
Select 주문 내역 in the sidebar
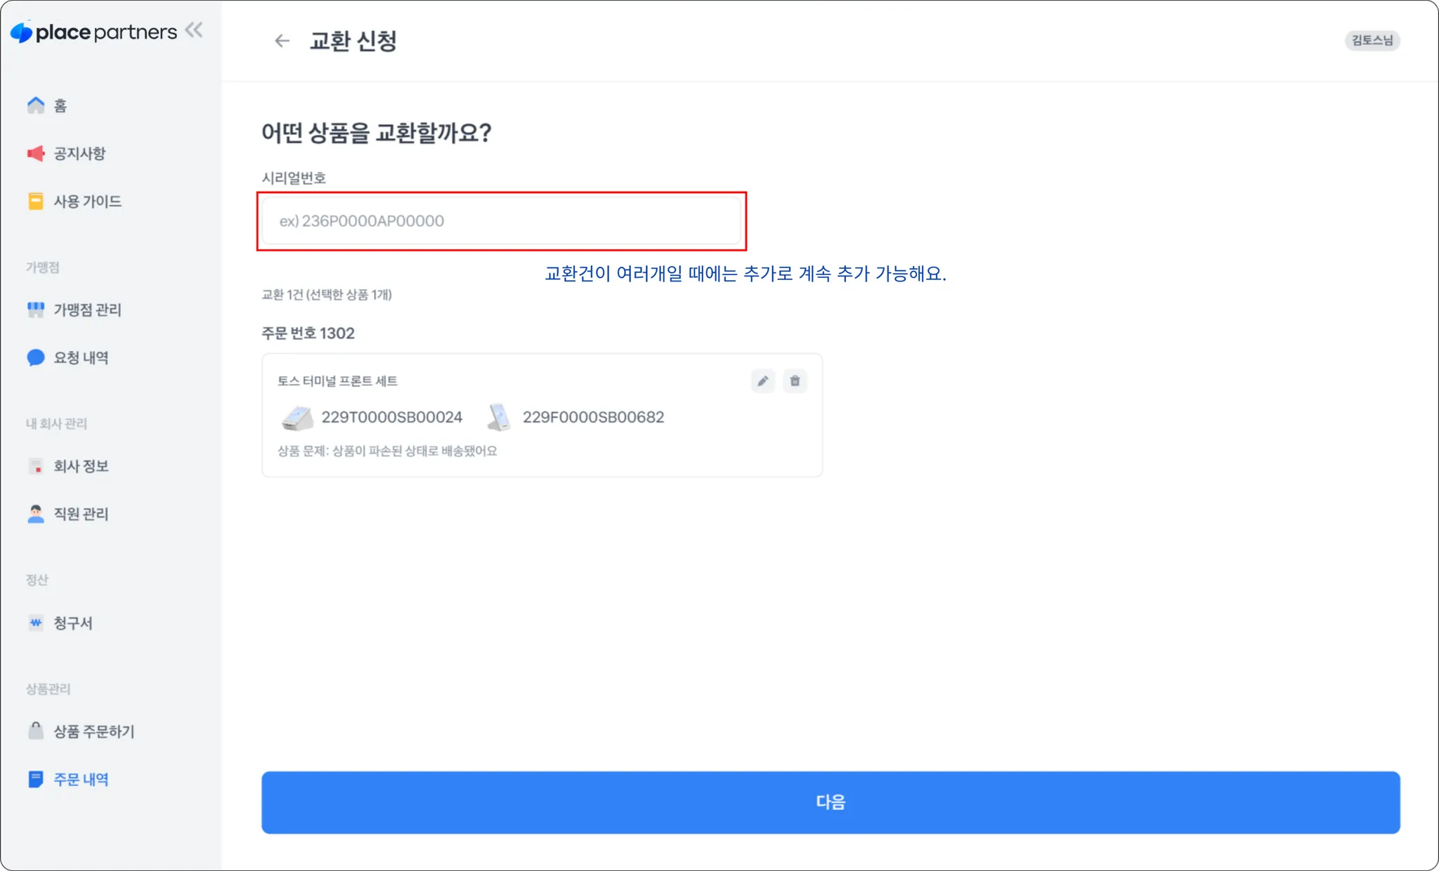click(x=80, y=779)
